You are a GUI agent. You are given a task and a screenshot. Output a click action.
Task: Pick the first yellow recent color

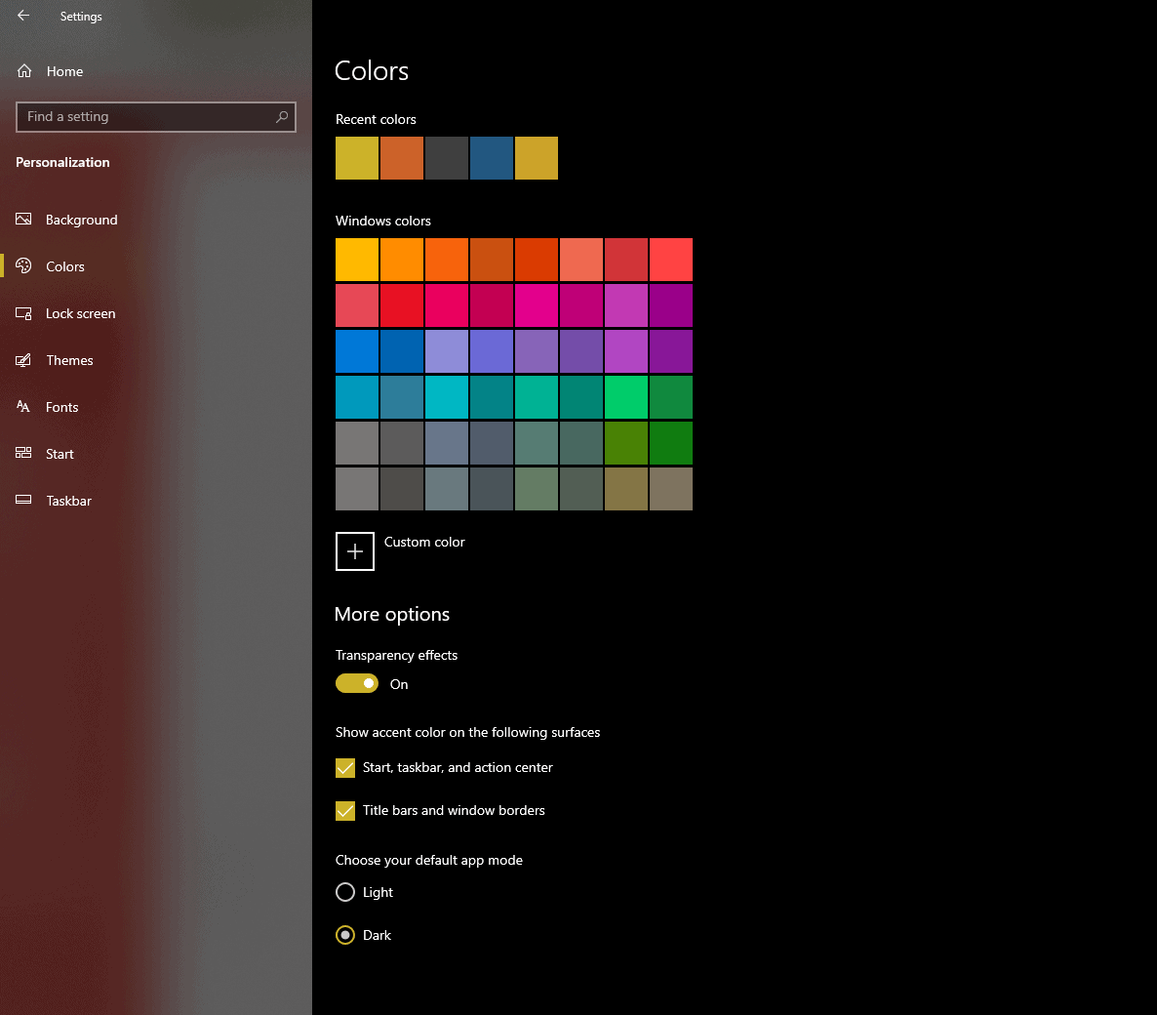point(357,158)
